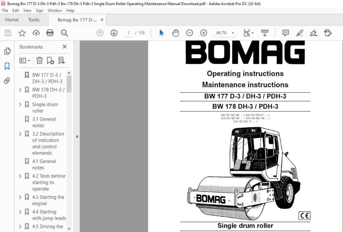Image resolution: width=343 pixels, height=232 pixels.
Task: Open the Sign menu
Action: [40, 10]
